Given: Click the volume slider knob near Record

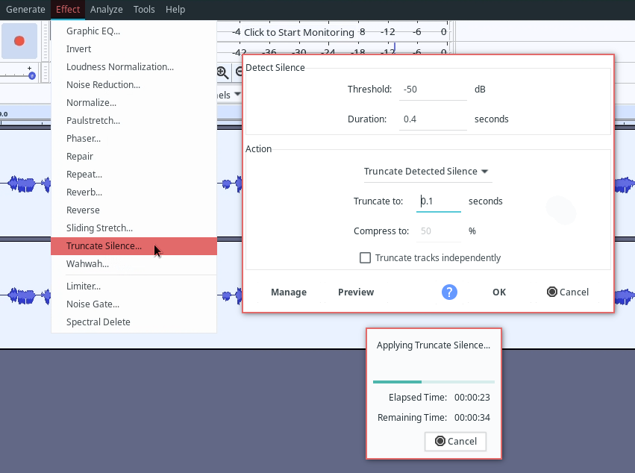Looking at the screenshot, I should (x=31, y=75).
